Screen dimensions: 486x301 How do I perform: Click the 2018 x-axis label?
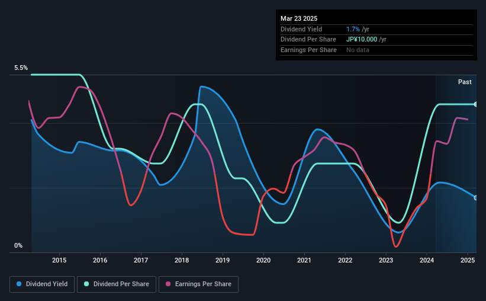182,260
